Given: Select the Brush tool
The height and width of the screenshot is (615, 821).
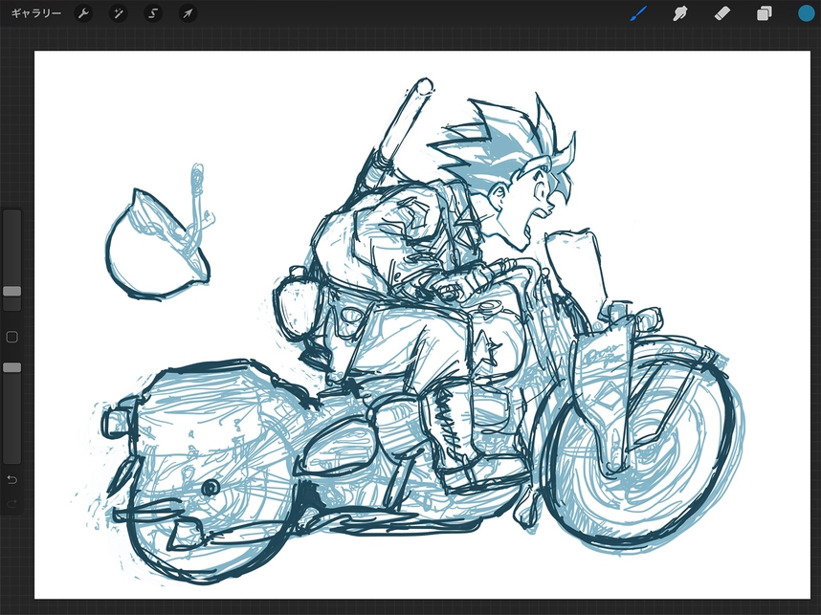Looking at the screenshot, I should tap(638, 13).
